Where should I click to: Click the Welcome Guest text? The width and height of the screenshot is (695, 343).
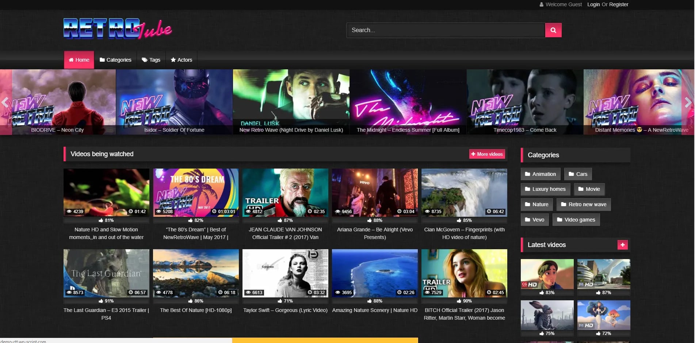click(x=564, y=4)
